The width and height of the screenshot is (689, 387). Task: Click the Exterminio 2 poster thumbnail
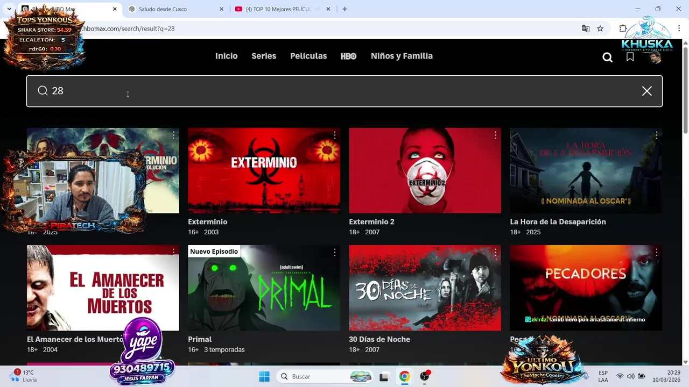(425, 170)
